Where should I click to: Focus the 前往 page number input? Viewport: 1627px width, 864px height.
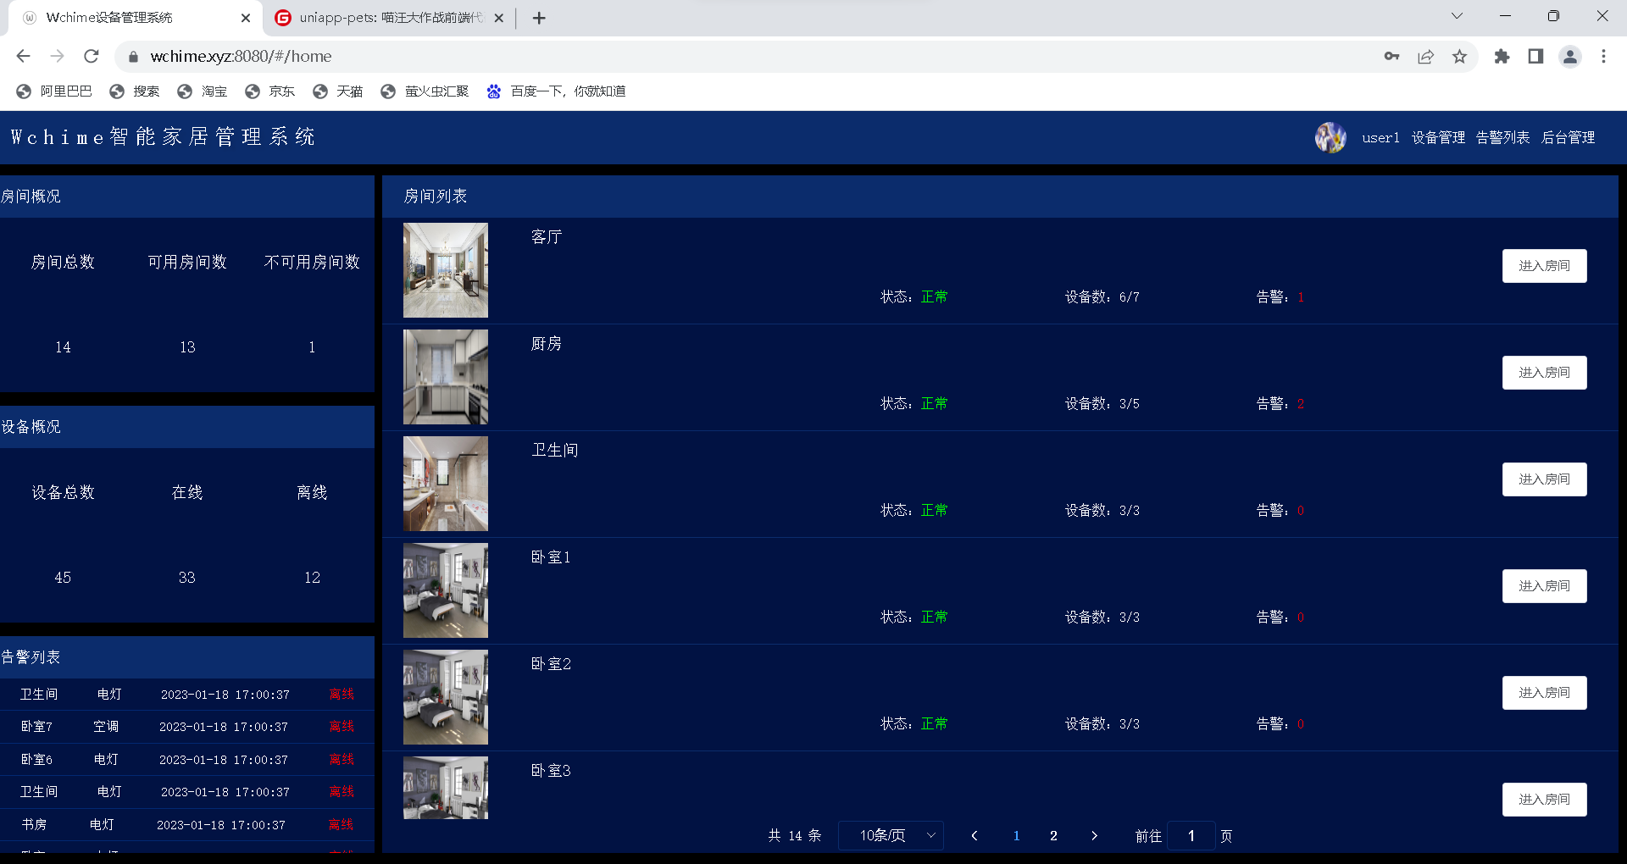point(1191,836)
